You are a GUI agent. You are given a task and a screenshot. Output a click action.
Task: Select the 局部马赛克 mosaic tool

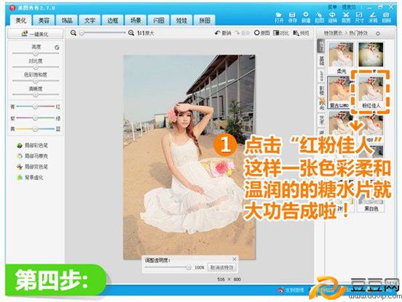pyautogui.click(x=32, y=156)
